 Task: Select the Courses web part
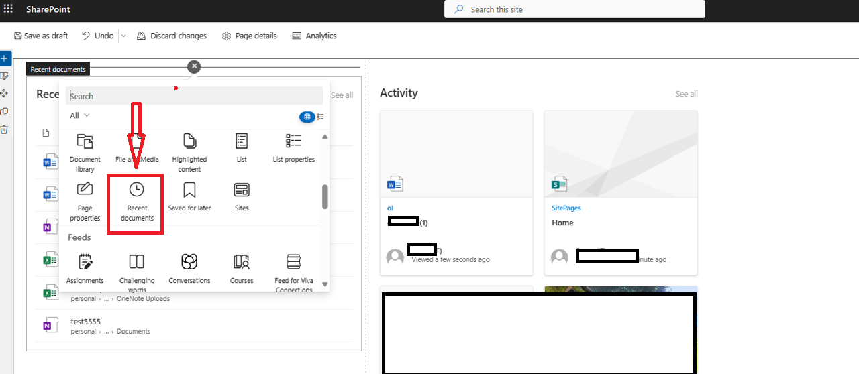tap(242, 269)
